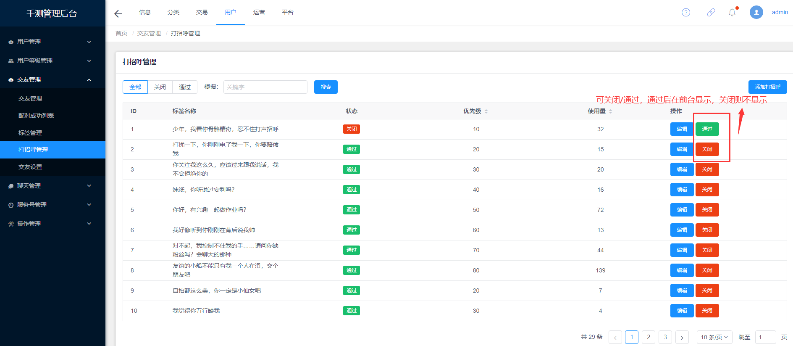This screenshot has width=793, height=346.
Task: Click the 用户管理 sidebar icon
Action: pos(11,42)
